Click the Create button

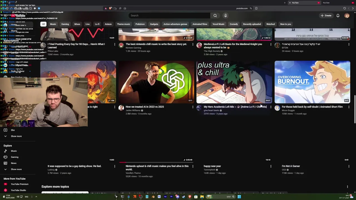coord(326,16)
